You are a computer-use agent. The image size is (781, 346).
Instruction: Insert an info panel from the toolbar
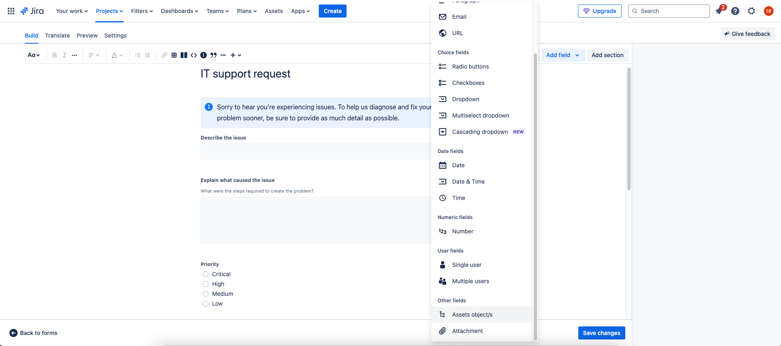click(x=204, y=55)
